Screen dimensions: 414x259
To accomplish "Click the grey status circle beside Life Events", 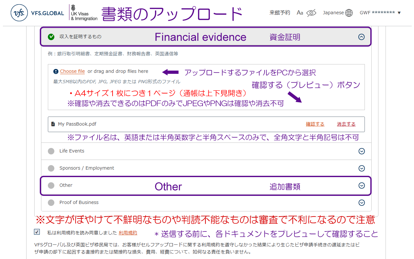I will coord(51,151).
